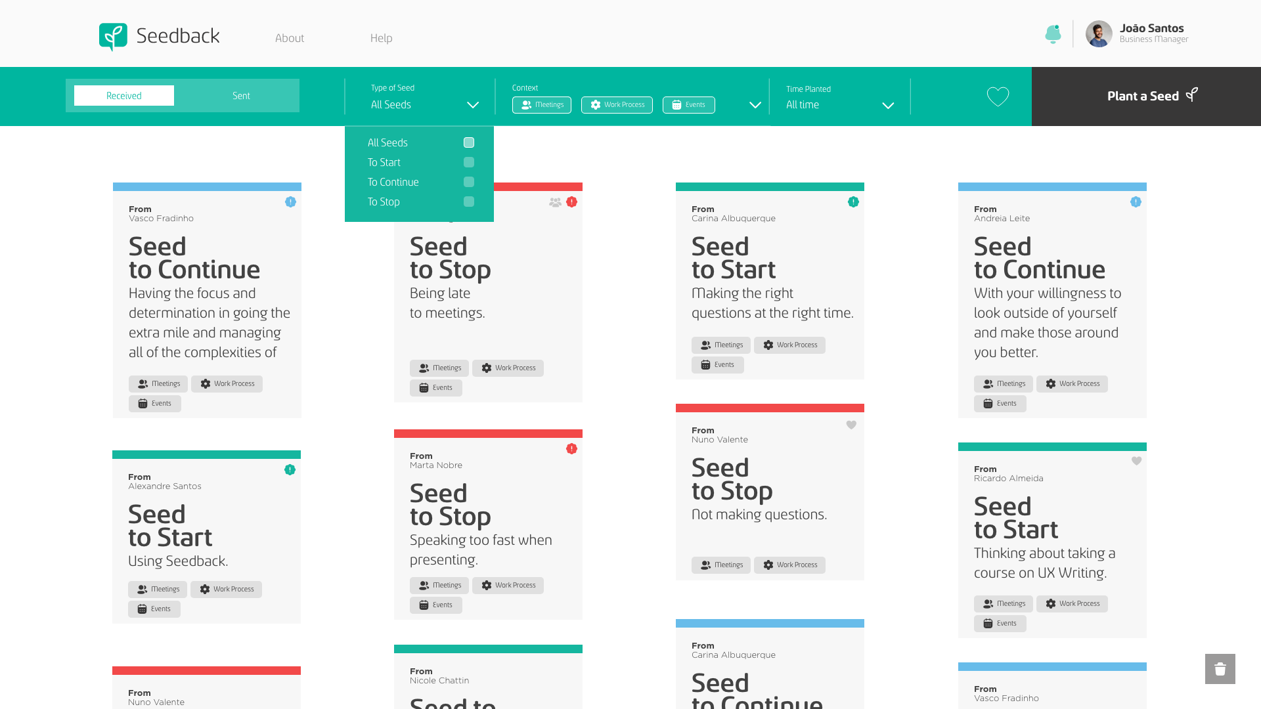
Task: Click red alert badge on Marta Nobre card
Action: [x=571, y=449]
